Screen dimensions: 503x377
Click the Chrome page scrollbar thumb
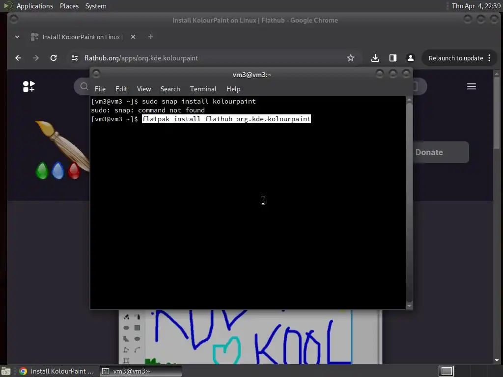point(497,113)
